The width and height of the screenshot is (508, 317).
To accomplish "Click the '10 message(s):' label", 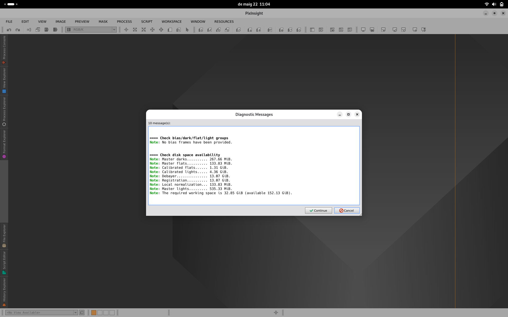I will 159,123.
